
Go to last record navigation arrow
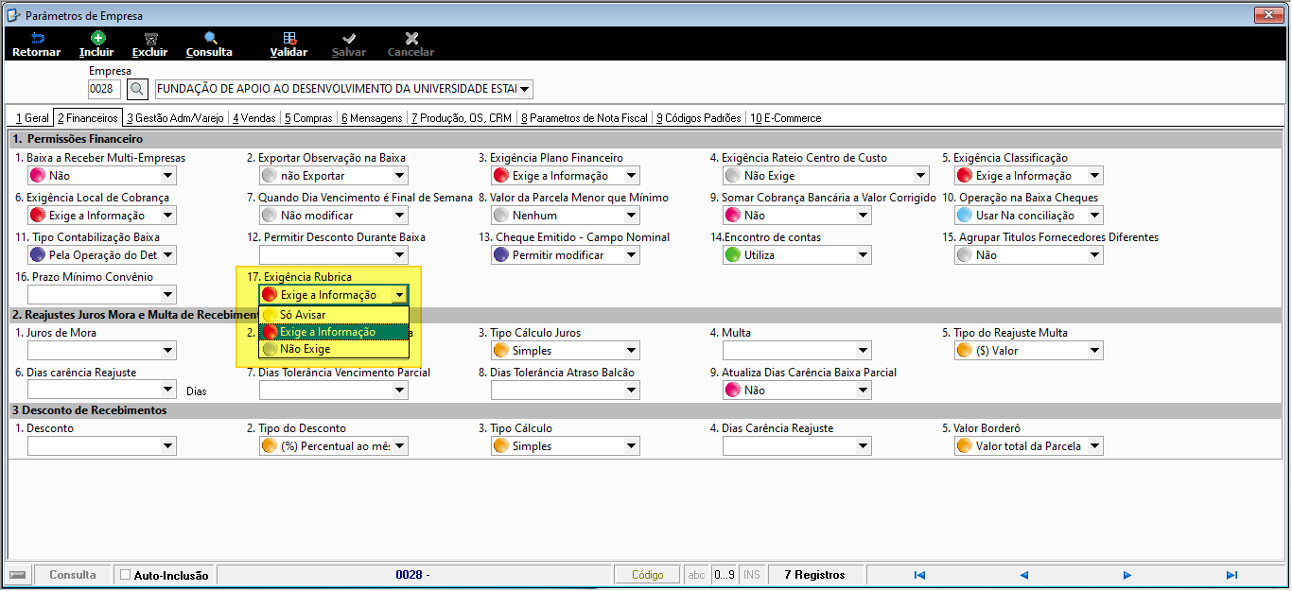tap(1231, 575)
